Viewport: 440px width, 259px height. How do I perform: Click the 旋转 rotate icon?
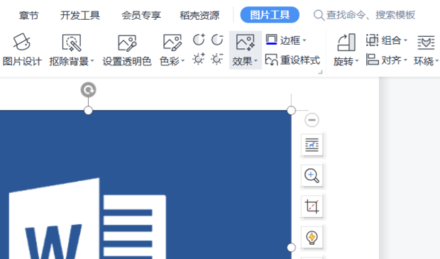(x=346, y=43)
